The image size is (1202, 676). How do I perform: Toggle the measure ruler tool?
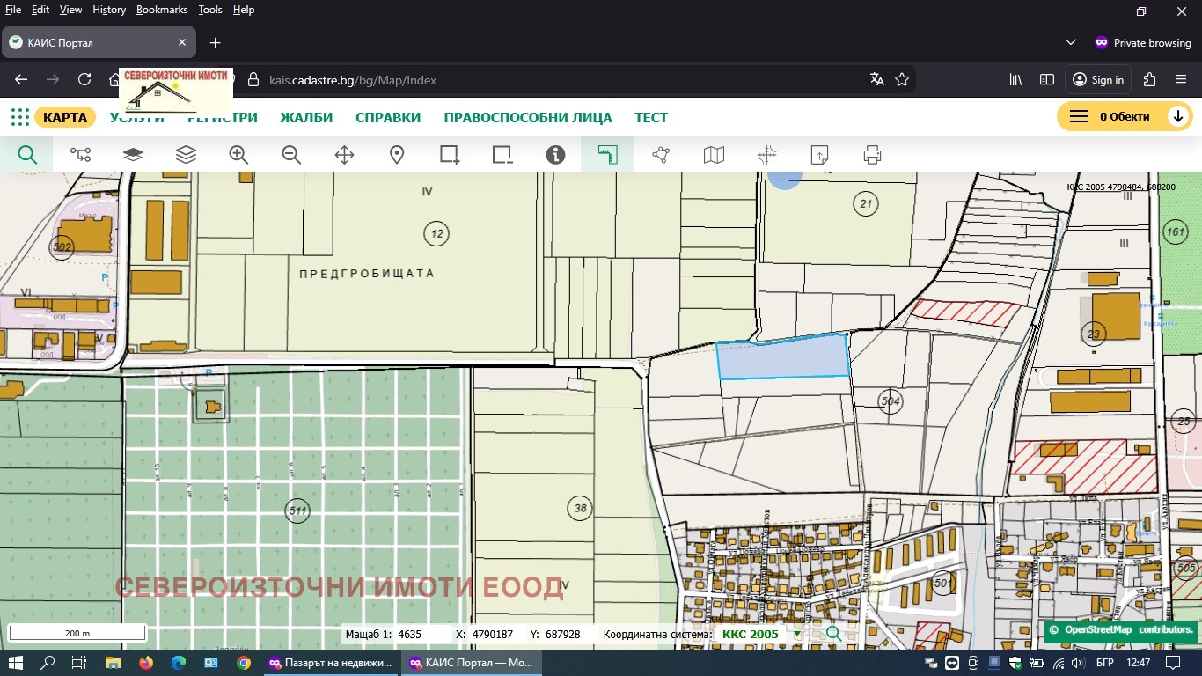point(607,155)
